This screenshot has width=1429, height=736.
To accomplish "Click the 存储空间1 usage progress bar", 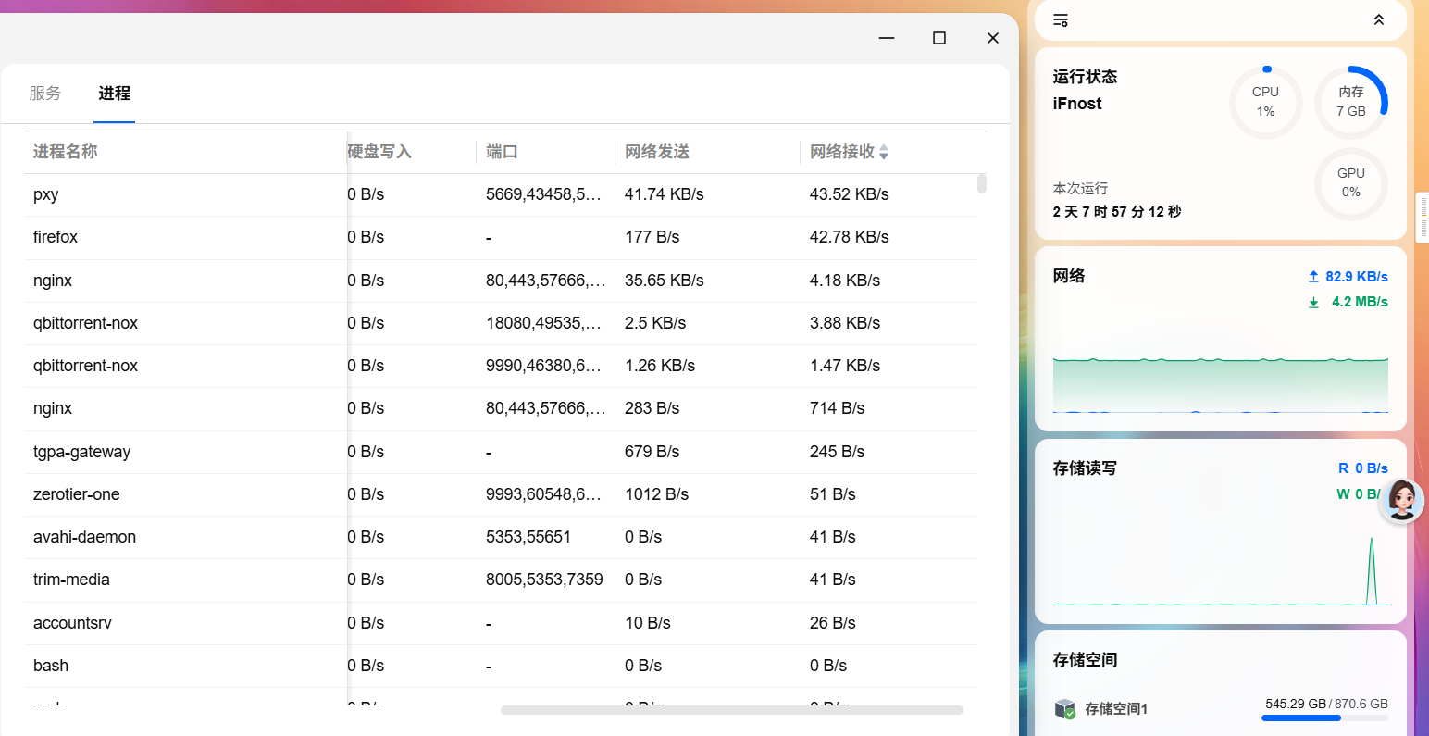I will 1324,718.
